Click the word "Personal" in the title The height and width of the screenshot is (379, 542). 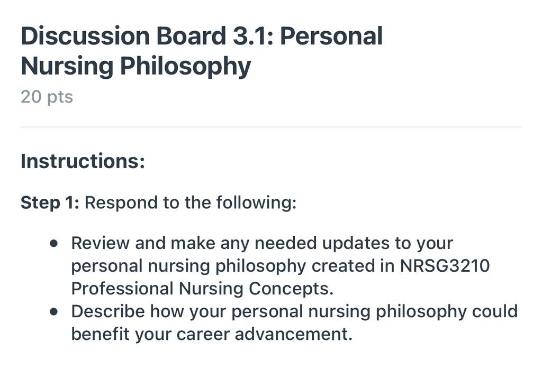click(331, 36)
